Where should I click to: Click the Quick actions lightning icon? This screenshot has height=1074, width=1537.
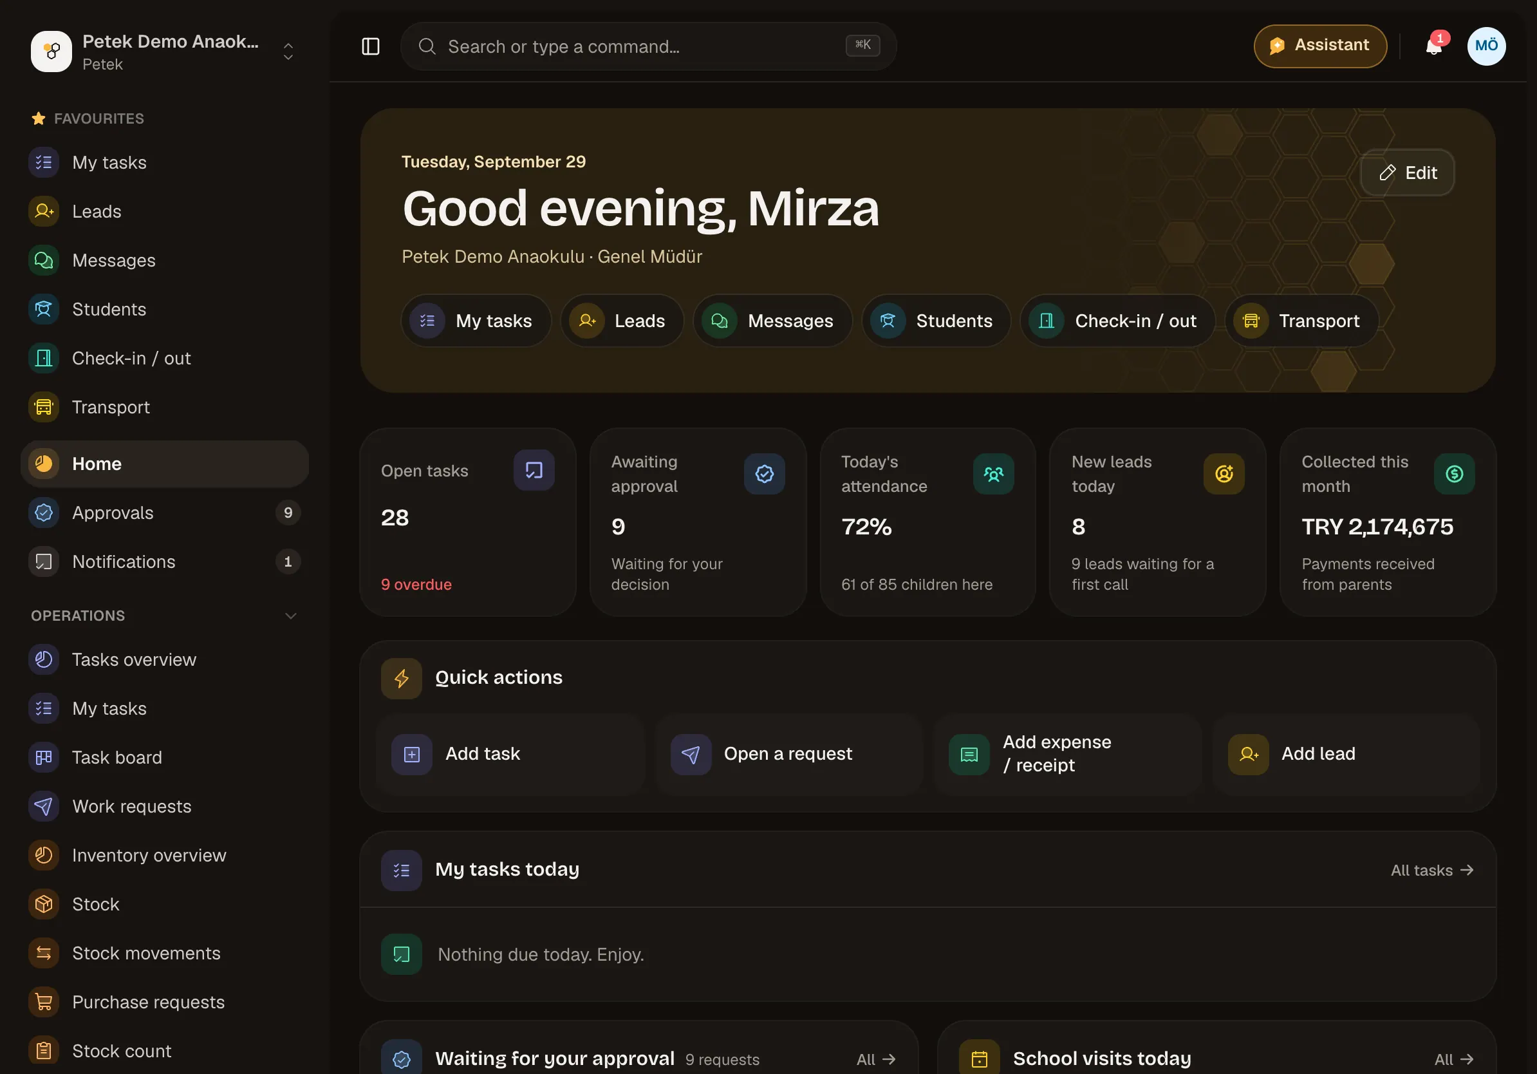(x=402, y=678)
